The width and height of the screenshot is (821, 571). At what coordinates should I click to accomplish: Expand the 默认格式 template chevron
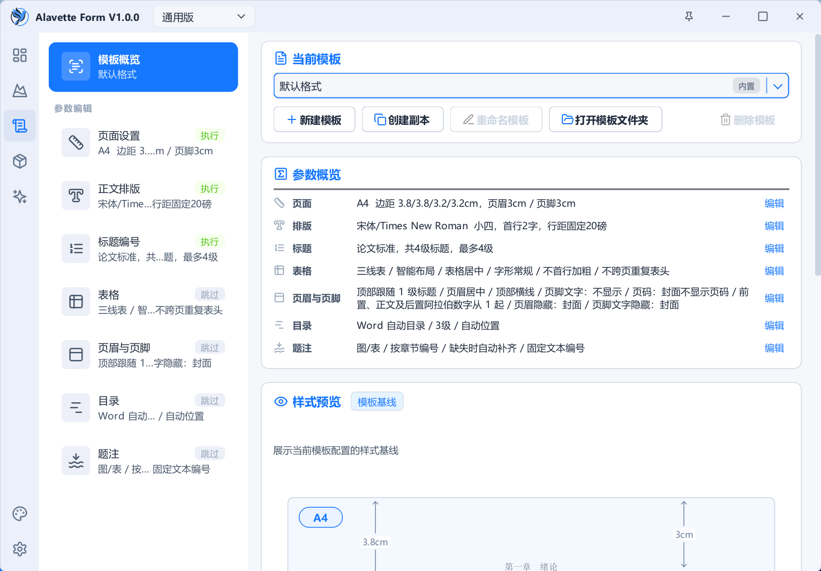tap(778, 86)
